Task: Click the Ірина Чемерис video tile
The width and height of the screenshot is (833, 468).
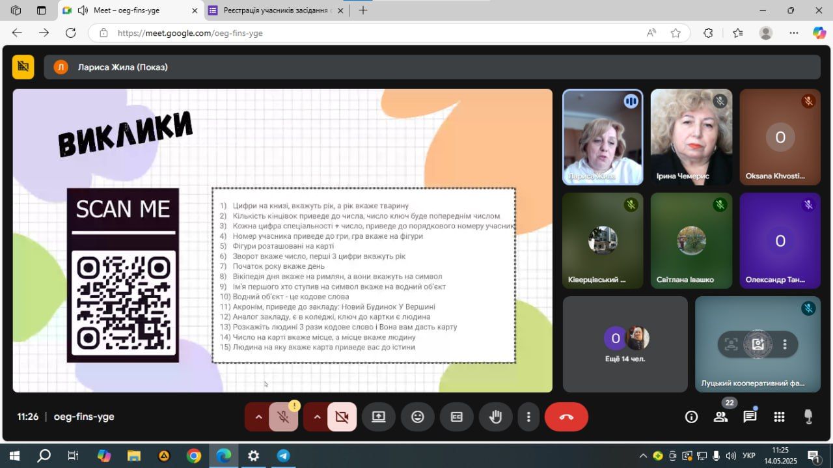Action: click(x=691, y=137)
